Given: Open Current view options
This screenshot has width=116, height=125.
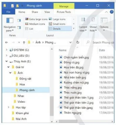Looking at the screenshot, I should tap(83, 24).
